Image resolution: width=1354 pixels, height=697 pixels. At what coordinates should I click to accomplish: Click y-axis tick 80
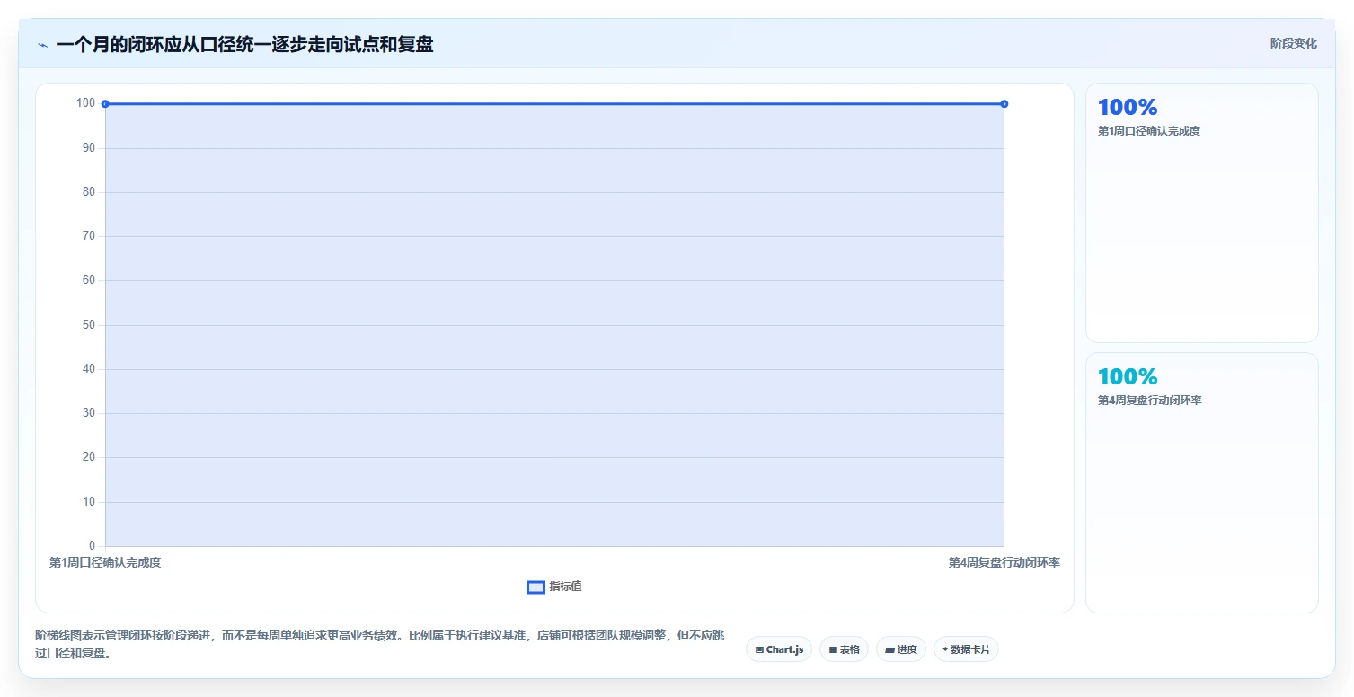click(88, 191)
